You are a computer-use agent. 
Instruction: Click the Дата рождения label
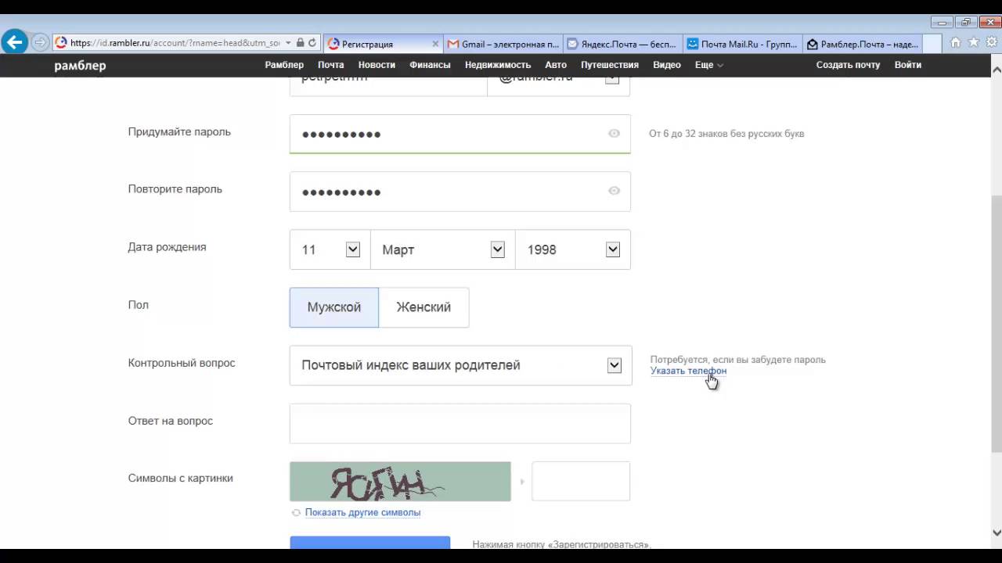click(167, 247)
